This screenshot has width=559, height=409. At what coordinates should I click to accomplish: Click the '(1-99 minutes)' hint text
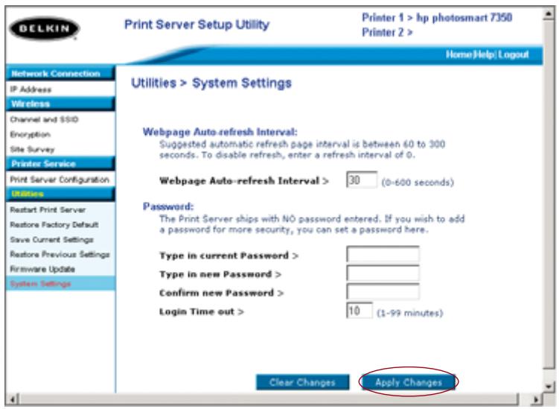coord(410,313)
